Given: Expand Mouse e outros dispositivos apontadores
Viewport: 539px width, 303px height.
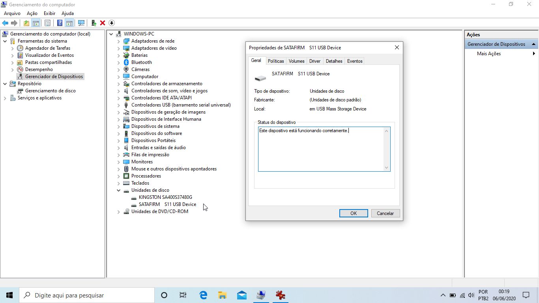Looking at the screenshot, I should pos(118,169).
